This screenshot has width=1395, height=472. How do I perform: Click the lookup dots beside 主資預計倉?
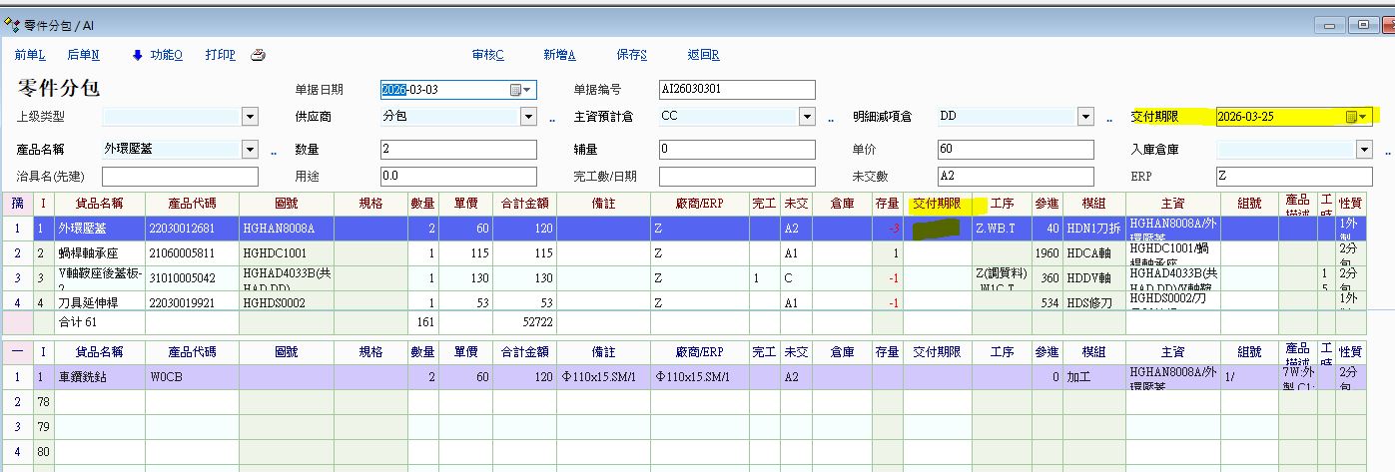point(830,118)
